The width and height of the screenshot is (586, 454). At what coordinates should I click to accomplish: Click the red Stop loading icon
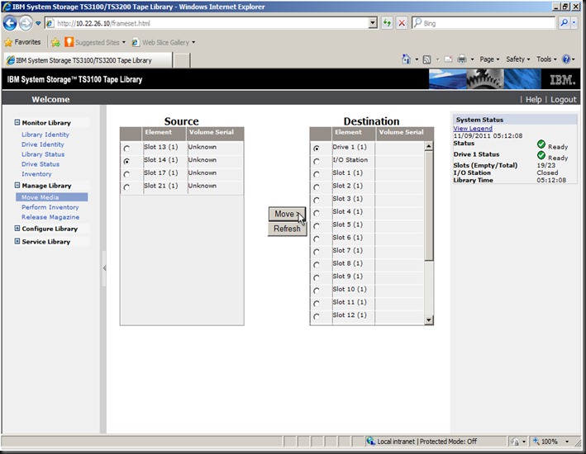(402, 23)
